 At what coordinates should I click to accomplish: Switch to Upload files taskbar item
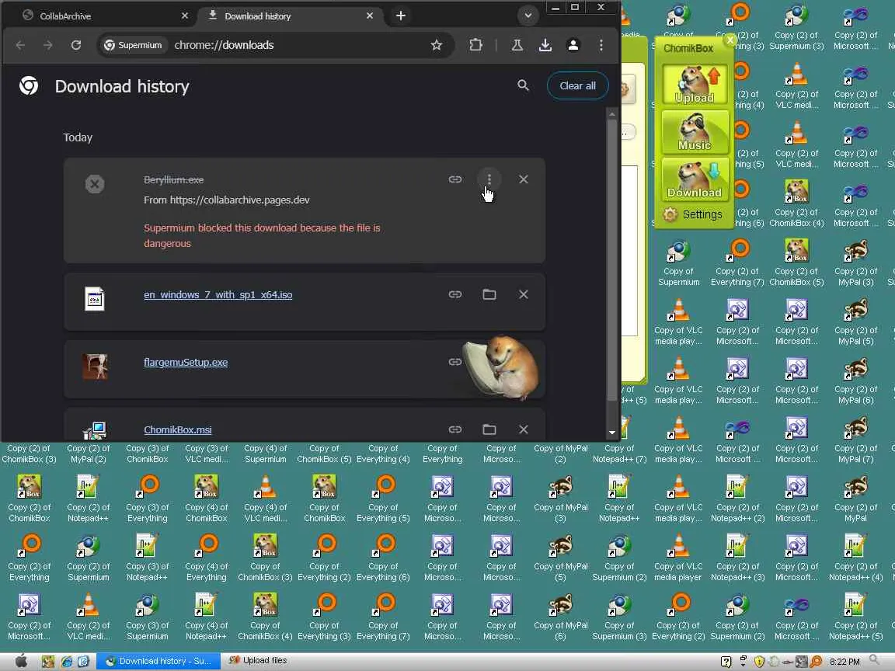pos(258,661)
